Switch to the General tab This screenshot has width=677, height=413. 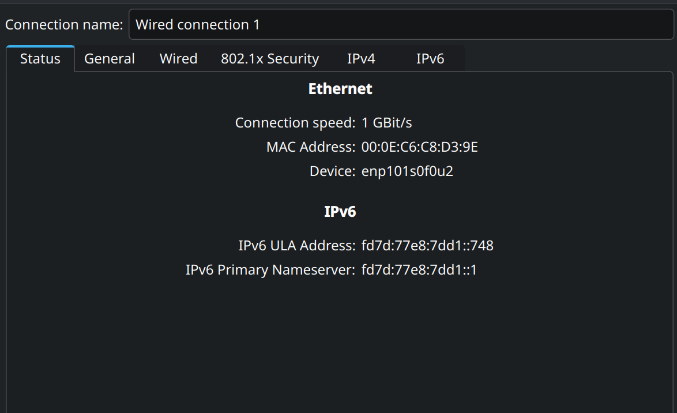[109, 59]
